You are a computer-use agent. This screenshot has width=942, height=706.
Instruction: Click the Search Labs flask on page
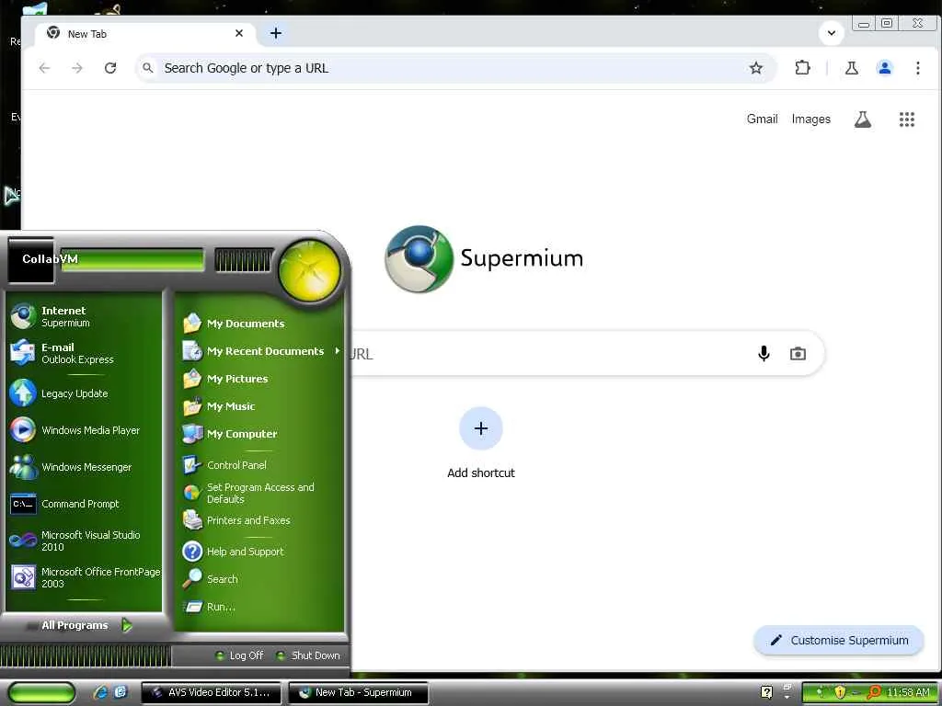click(x=863, y=119)
